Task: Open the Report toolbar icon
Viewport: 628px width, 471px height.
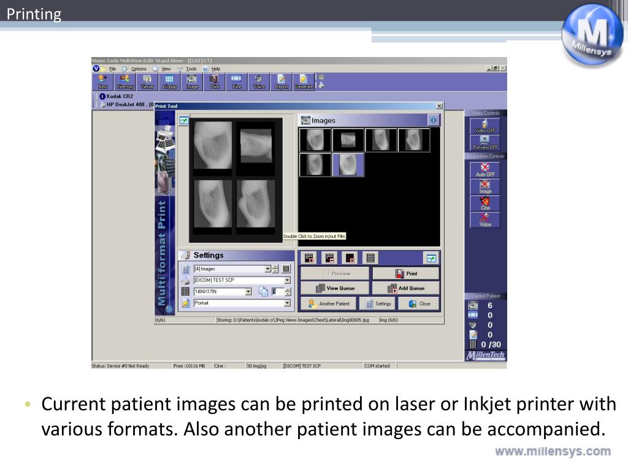Action: pos(281,82)
